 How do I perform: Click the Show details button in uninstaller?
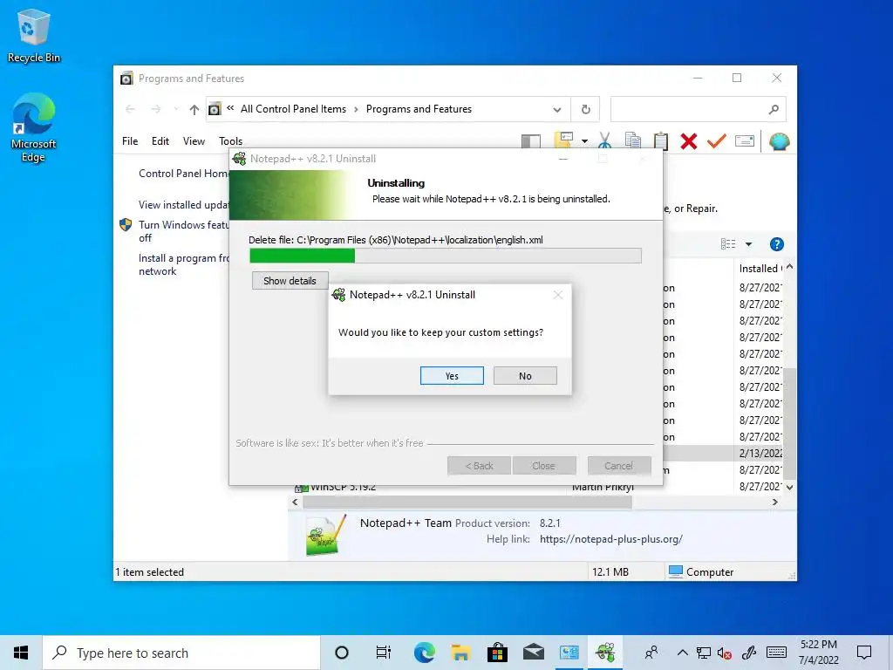click(x=290, y=280)
